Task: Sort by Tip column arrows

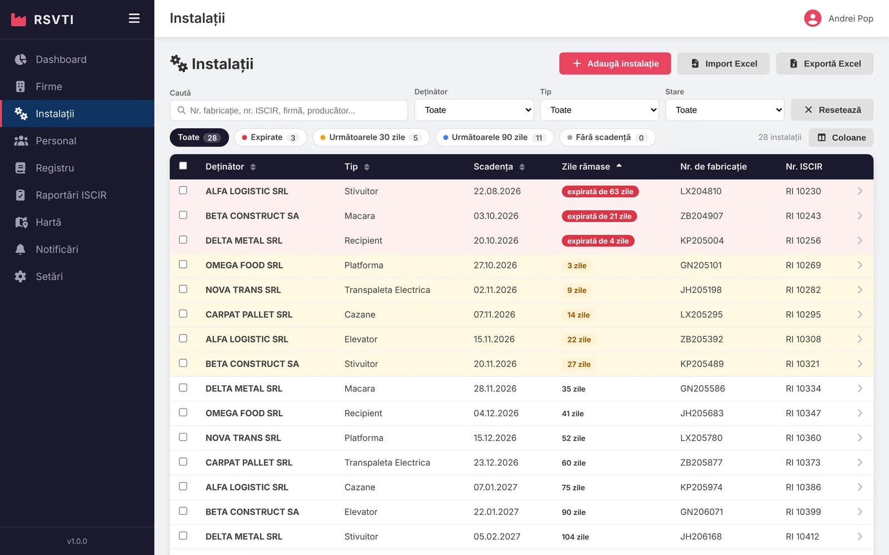Action: click(367, 167)
